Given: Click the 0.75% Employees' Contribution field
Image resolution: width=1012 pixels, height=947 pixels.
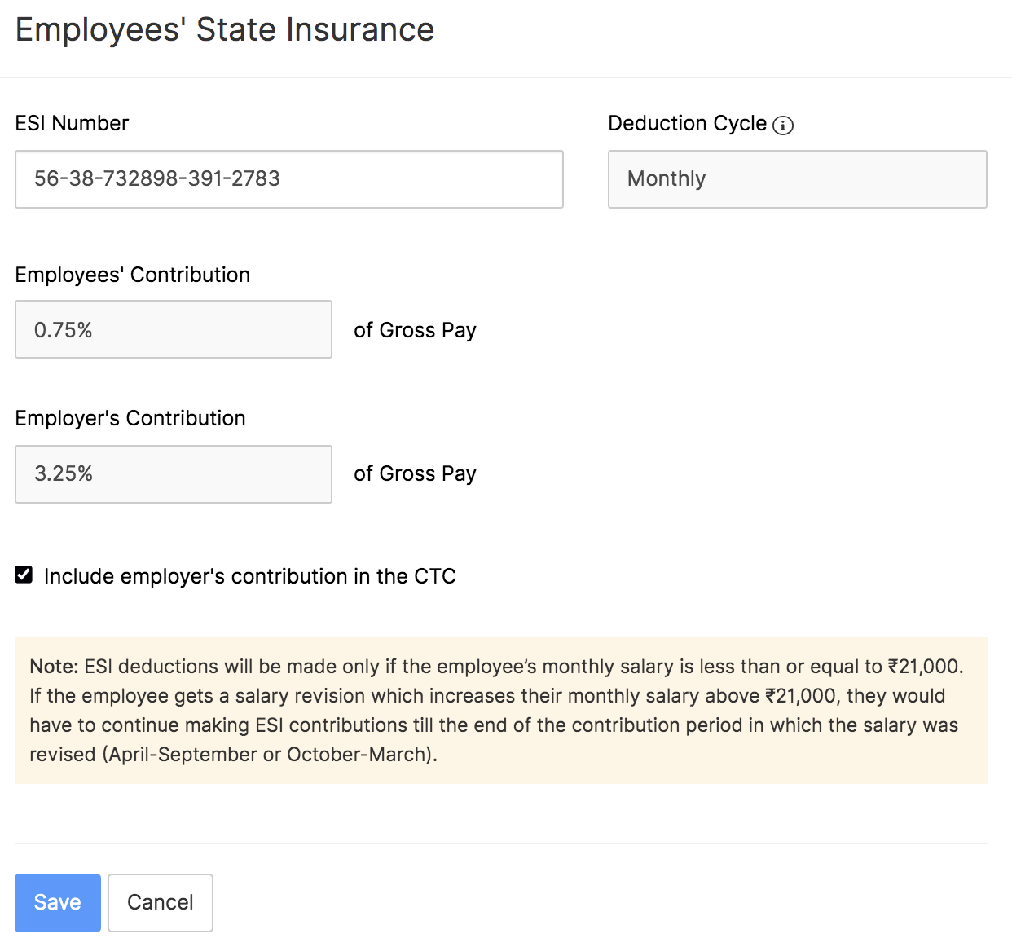Looking at the screenshot, I should point(173,330).
